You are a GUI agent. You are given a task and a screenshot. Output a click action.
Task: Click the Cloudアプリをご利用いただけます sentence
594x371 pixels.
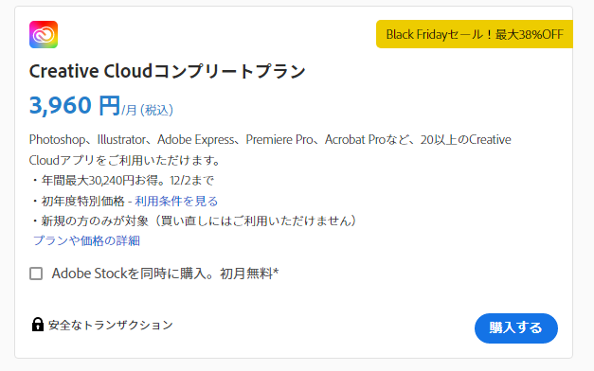pyautogui.click(x=124, y=160)
